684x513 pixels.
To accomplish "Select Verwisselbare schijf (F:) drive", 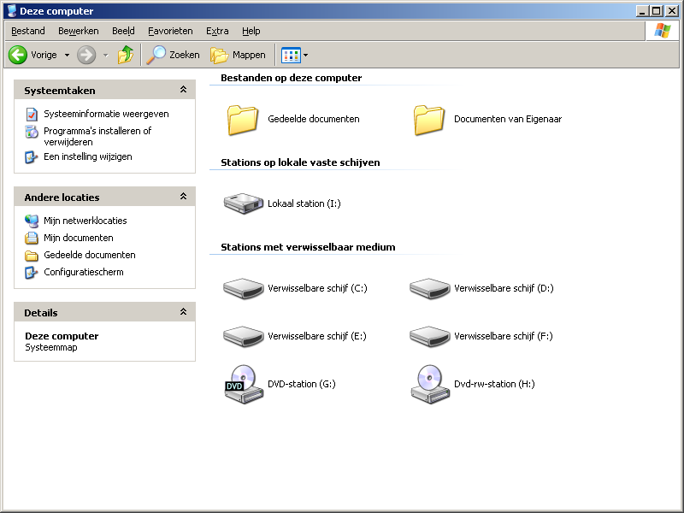I will pos(481,336).
